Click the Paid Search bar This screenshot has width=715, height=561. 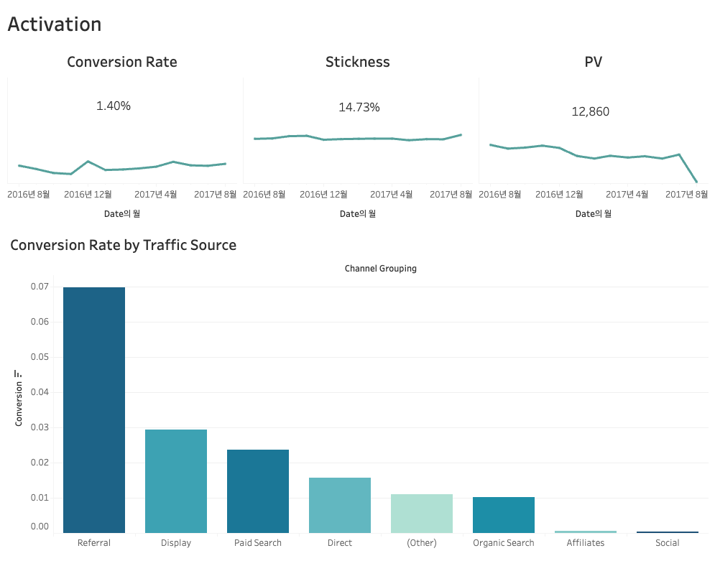click(x=258, y=491)
